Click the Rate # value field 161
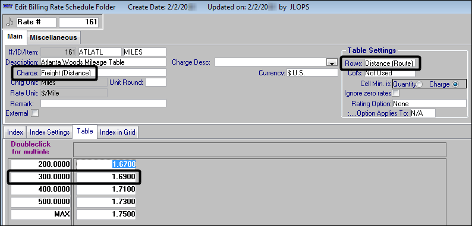The image size is (472, 226). click(x=78, y=22)
